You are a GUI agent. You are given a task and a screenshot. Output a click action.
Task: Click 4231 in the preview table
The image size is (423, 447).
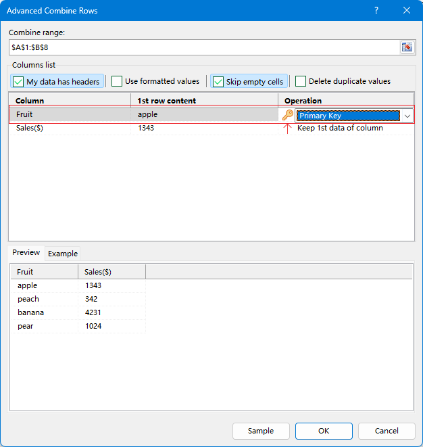pyautogui.click(x=93, y=312)
